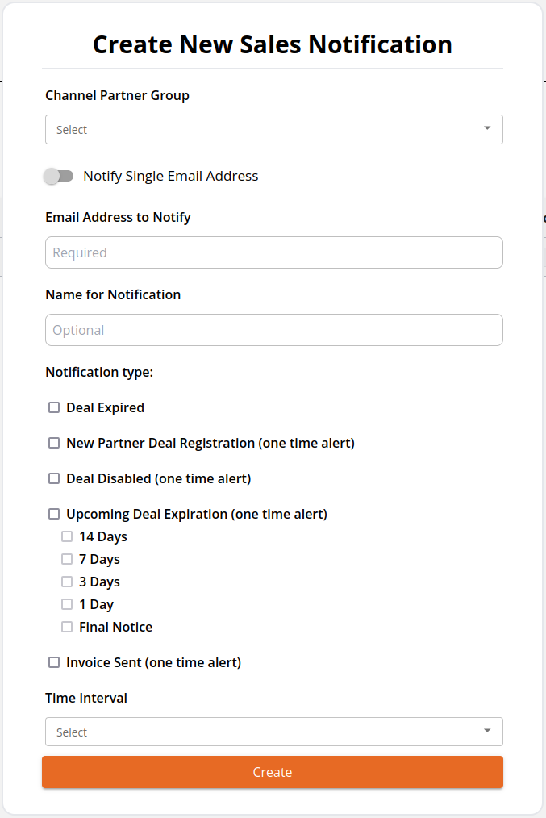Viewport: 546px width, 818px height.
Task: Toggle Notify Single Email Address switch
Action: tap(58, 177)
